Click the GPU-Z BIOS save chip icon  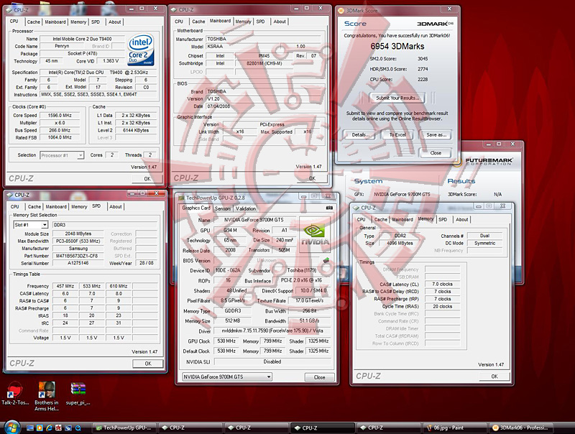point(326,260)
